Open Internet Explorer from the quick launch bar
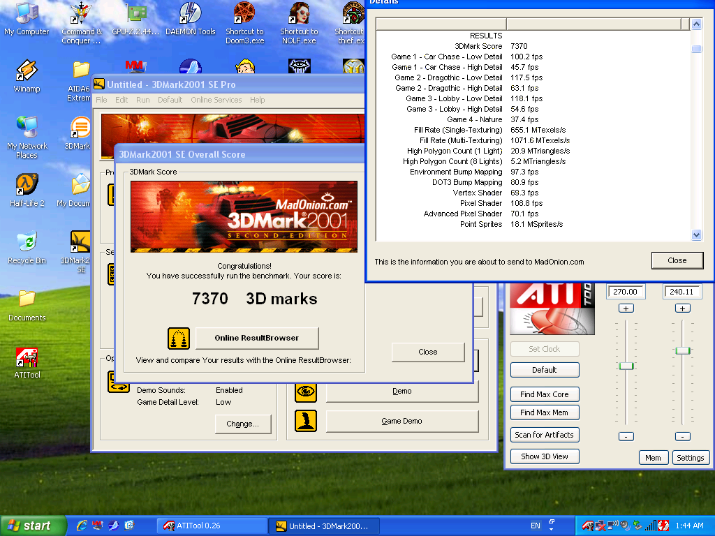Image resolution: width=715 pixels, height=536 pixels. pyautogui.click(x=82, y=526)
